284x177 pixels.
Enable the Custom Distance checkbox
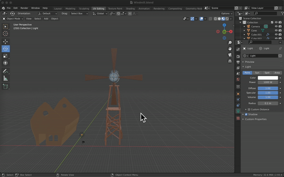tap(249, 110)
